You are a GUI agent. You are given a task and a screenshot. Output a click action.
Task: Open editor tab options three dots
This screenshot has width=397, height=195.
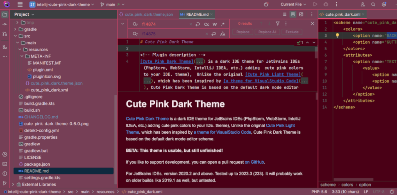(312, 14)
